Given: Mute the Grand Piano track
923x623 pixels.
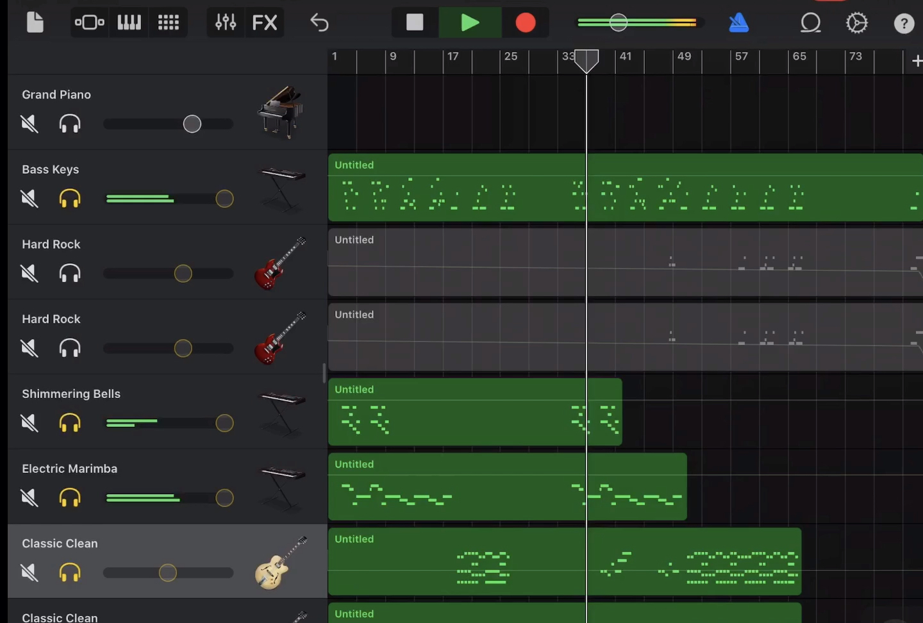Looking at the screenshot, I should pos(29,124).
